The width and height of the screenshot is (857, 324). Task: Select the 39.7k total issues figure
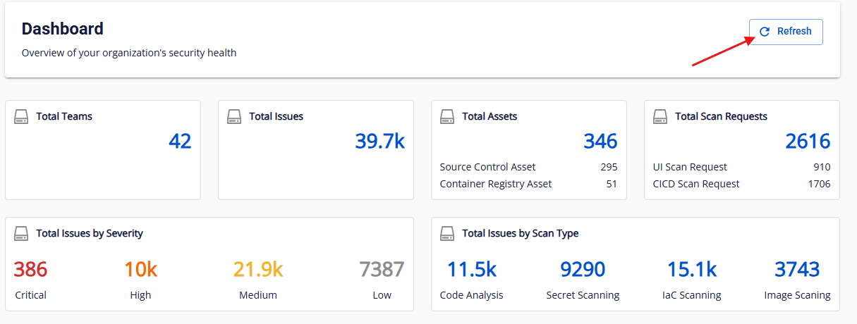[379, 142]
